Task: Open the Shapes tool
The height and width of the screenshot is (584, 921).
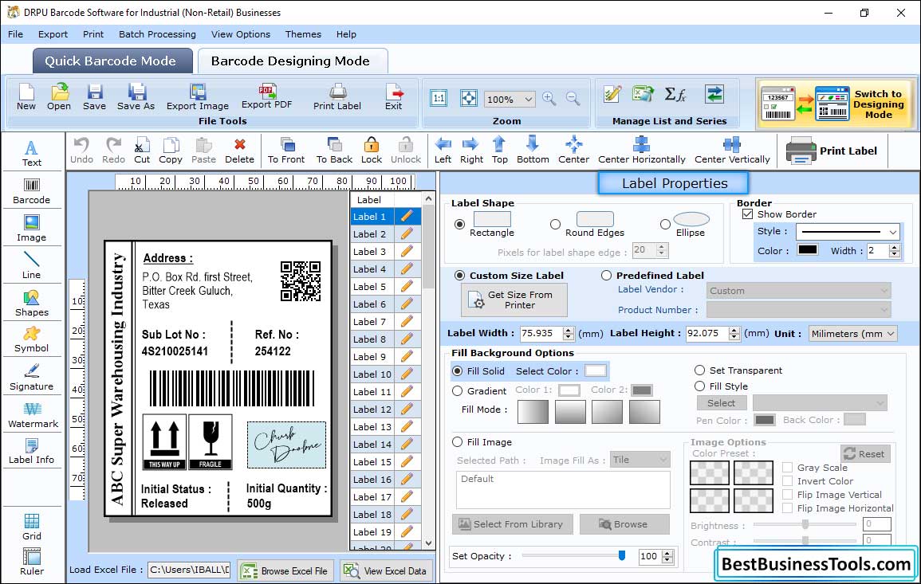Action: pos(31,304)
